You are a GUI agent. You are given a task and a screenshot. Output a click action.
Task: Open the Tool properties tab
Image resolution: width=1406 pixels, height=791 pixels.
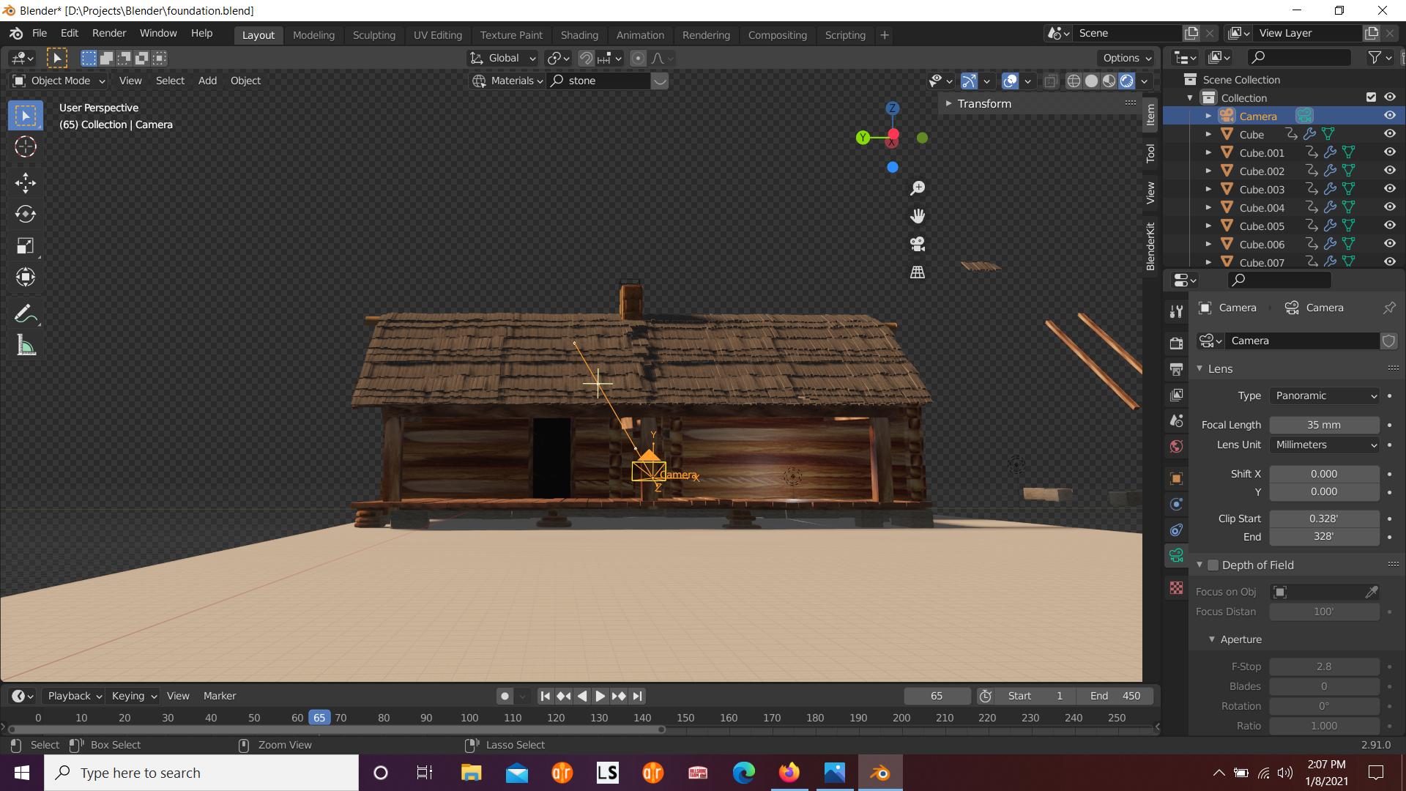coord(1176,311)
